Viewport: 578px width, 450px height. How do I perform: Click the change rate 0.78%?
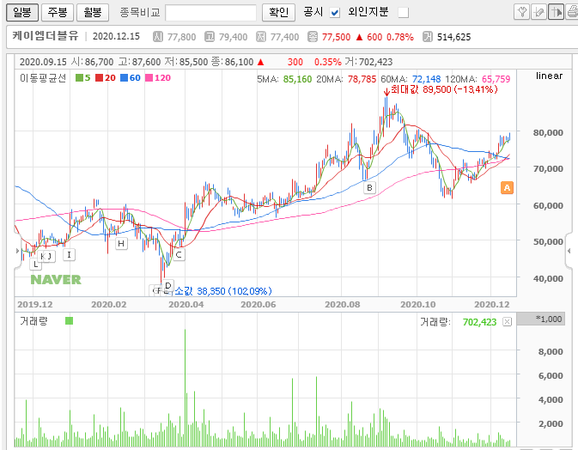(x=400, y=37)
